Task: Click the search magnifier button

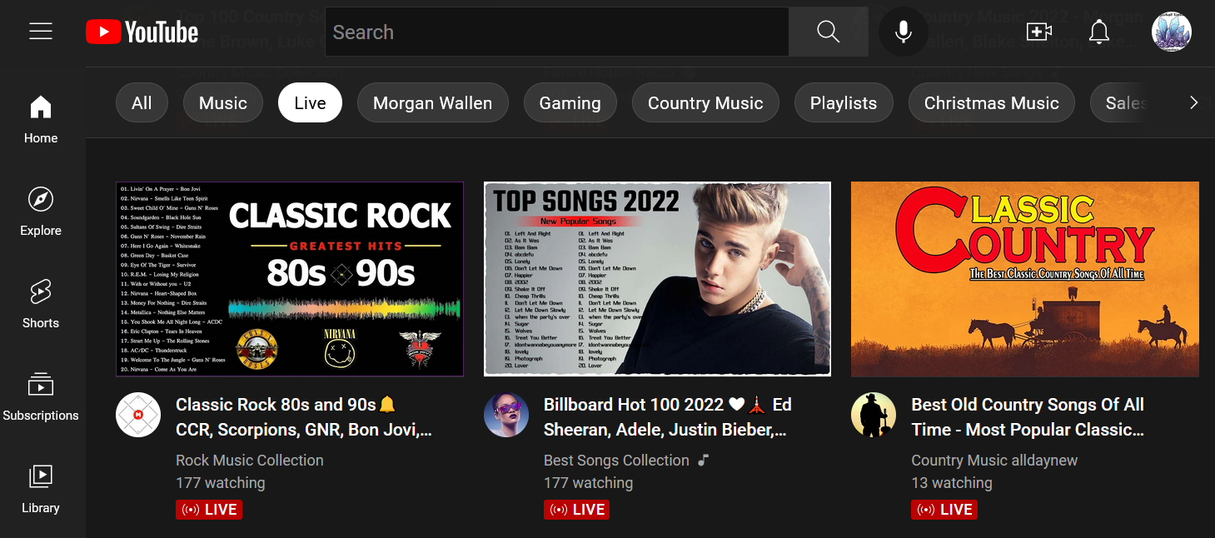Action: tap(828, 32)
